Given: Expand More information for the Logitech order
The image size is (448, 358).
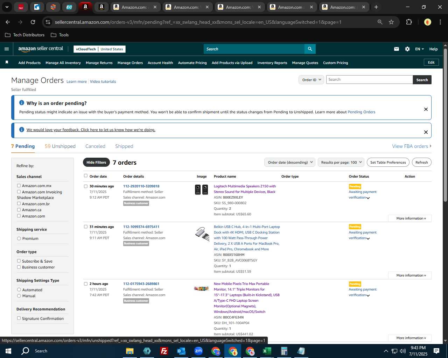Looking at the screenshot, I should (410, 218).
